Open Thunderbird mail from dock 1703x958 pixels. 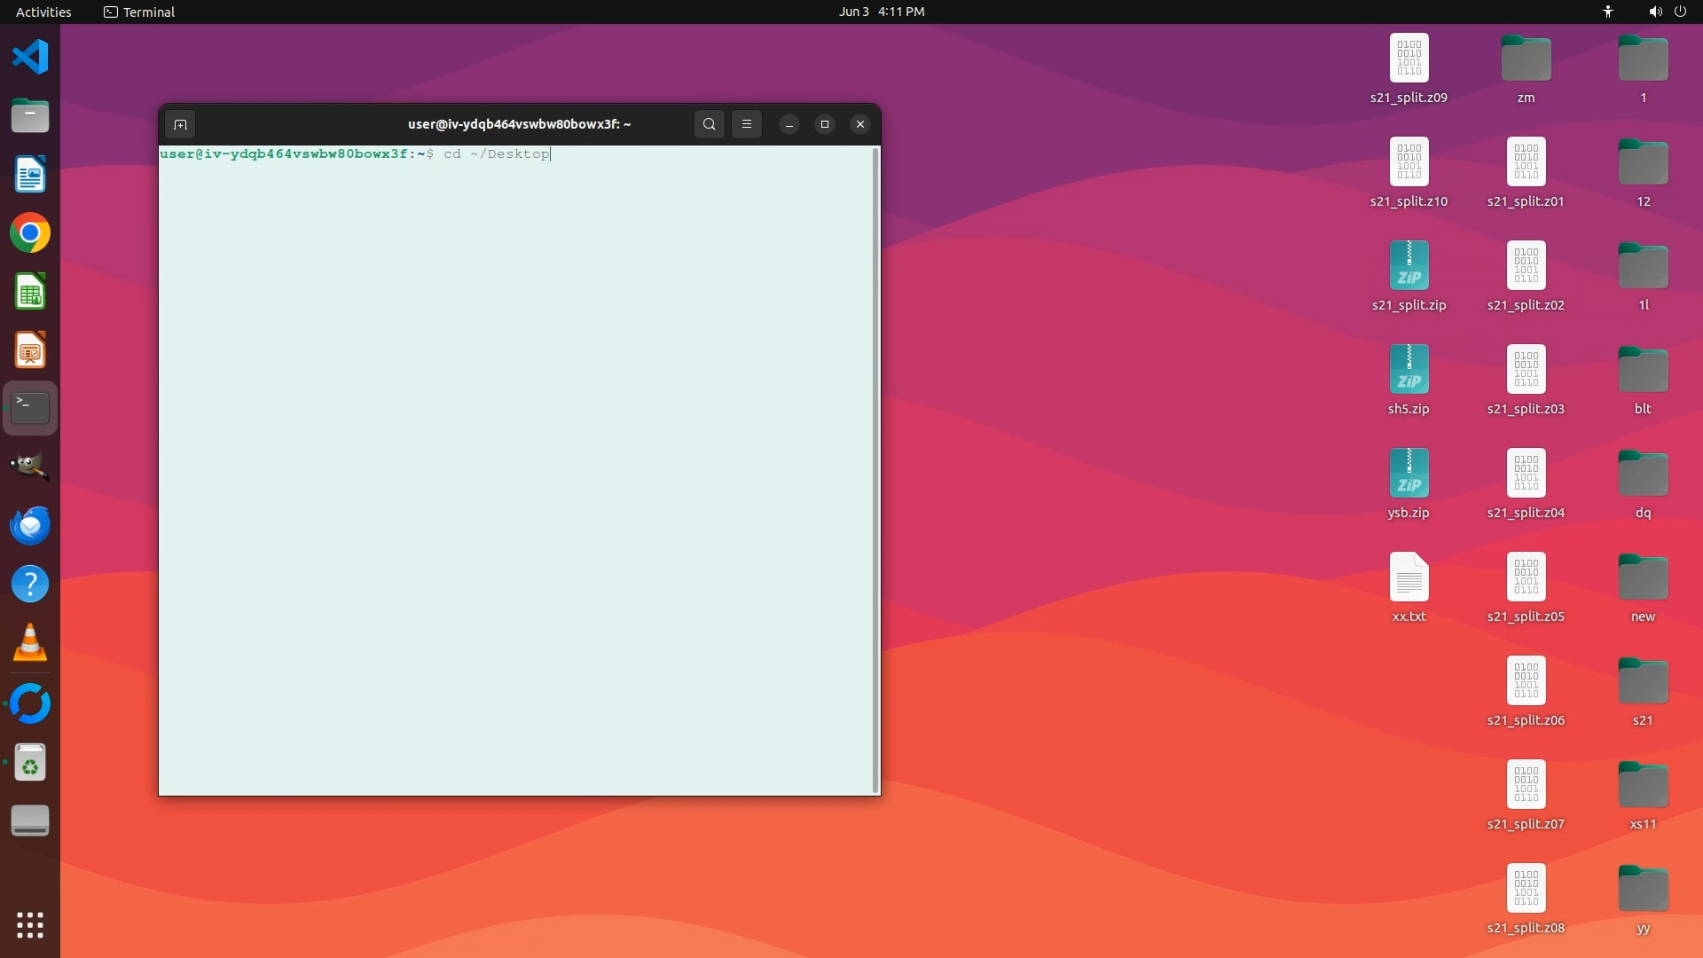(30, 525)
